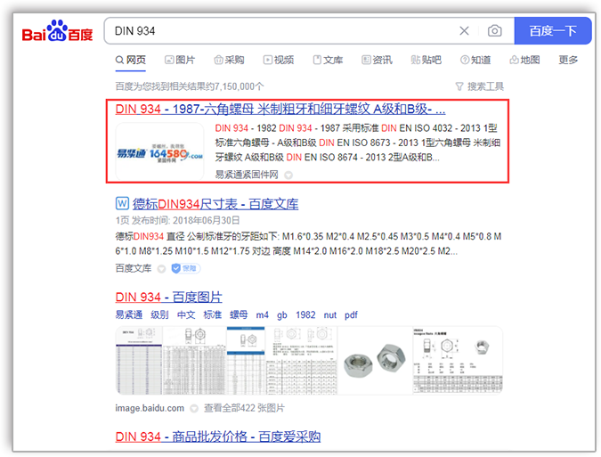Expand the arrow next to image.baidu.com
601x457 pixels.
coord(193,408)
